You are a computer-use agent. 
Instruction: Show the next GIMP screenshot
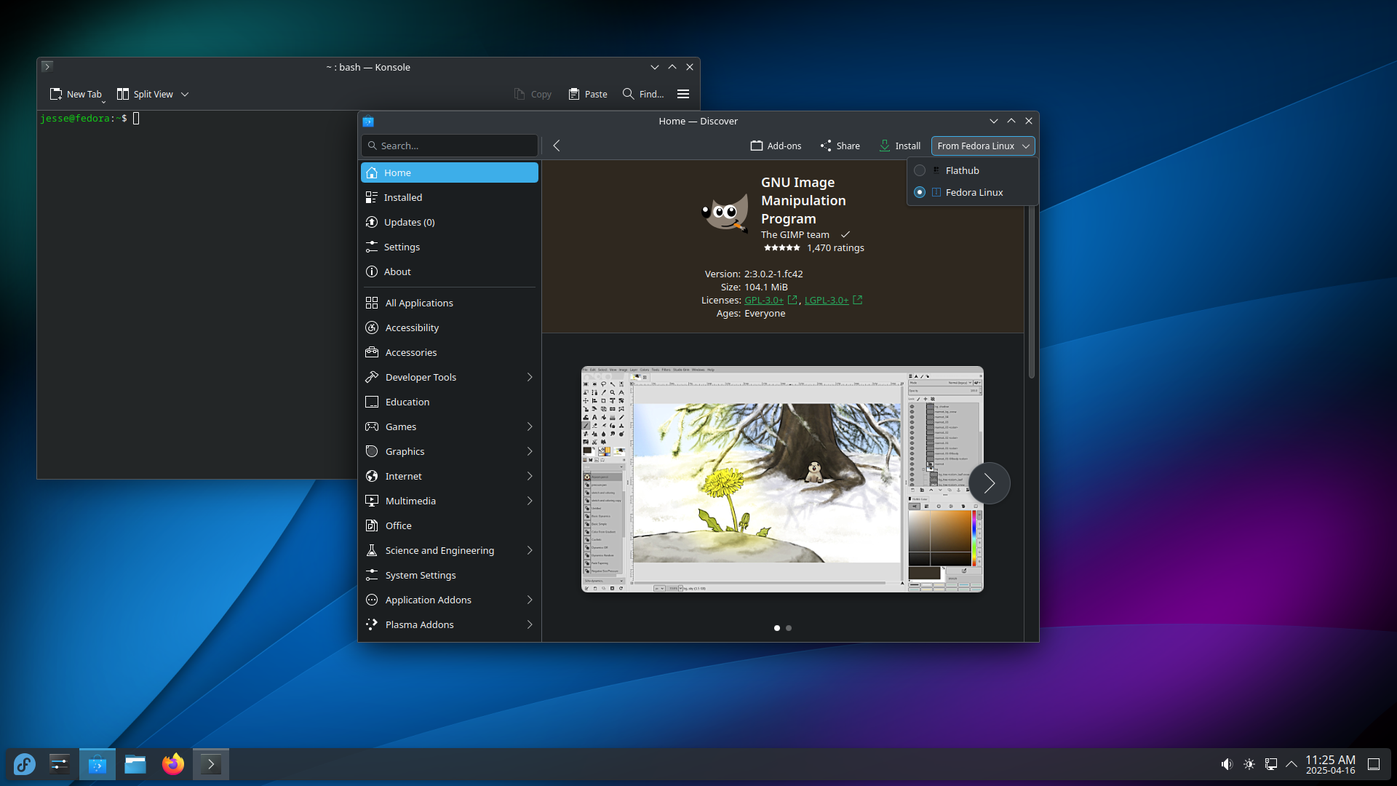[x=990, y=483]
